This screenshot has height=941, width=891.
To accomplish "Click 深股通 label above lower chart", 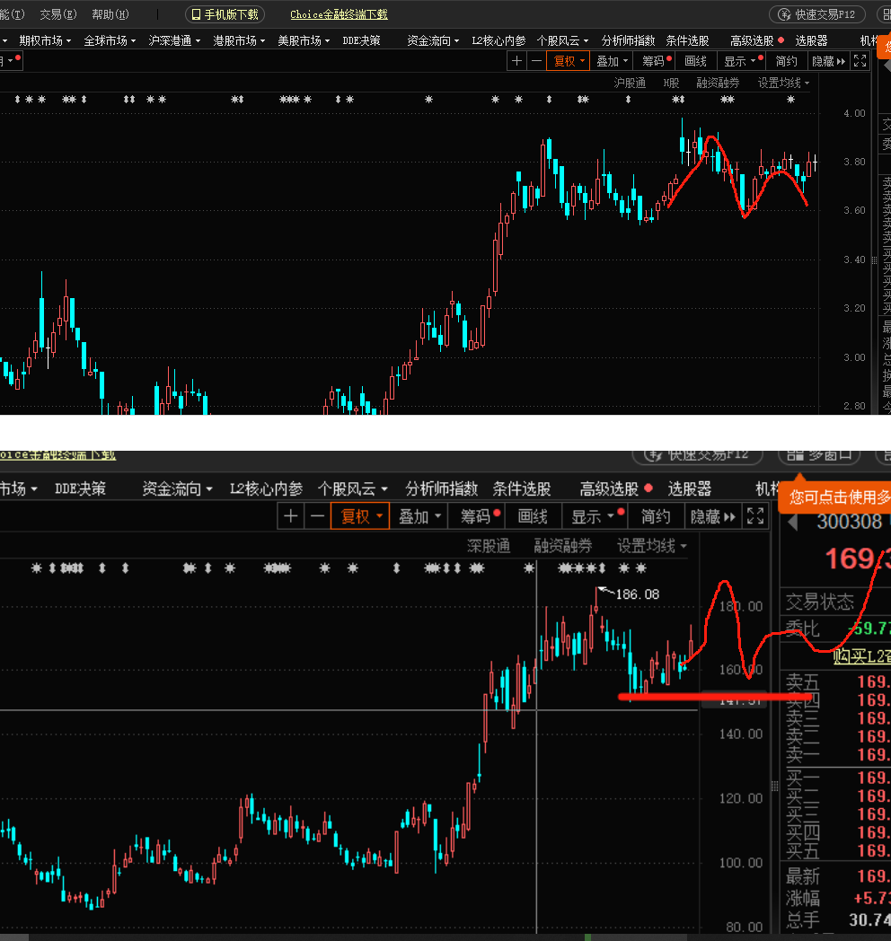I will [x=489, y=546].
